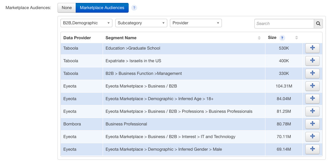Select the Eyeota Business Professionals row
This screenshot has width=332, height=163.
pyautogui.click(x=179, y=111)
